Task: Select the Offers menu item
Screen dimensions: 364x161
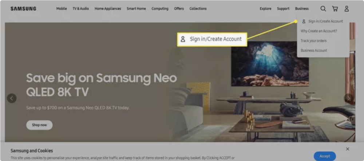Action: (x=179, y=9)
